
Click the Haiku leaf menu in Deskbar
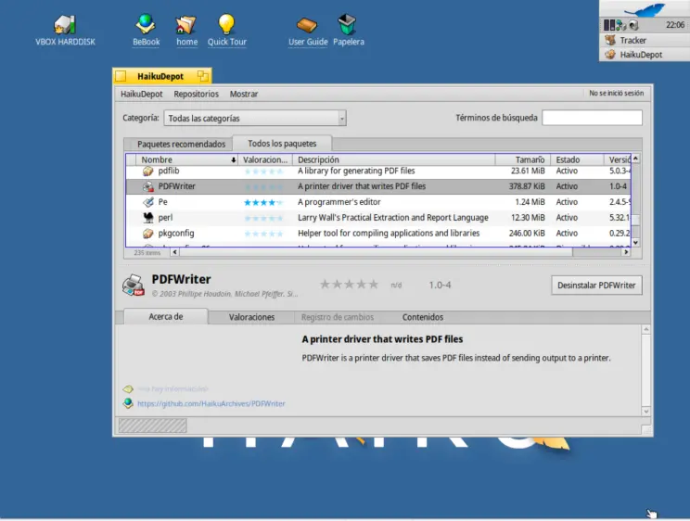[645, 8]
